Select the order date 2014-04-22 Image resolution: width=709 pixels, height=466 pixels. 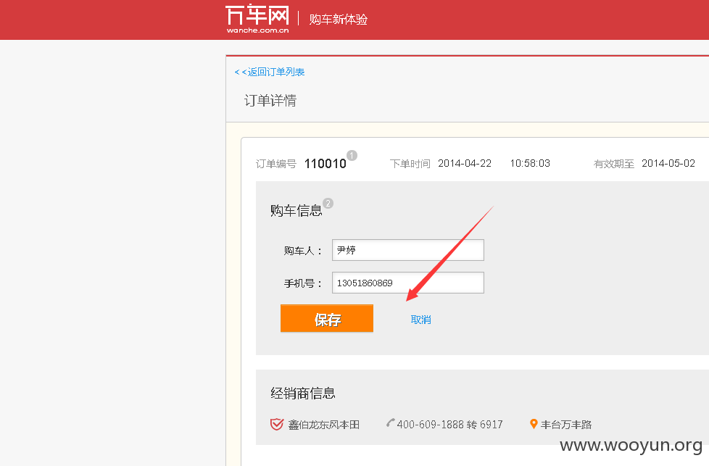[465, 163]
